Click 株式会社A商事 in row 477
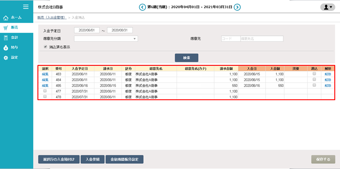This screenshot has height=169, width=340. [147, 91]
